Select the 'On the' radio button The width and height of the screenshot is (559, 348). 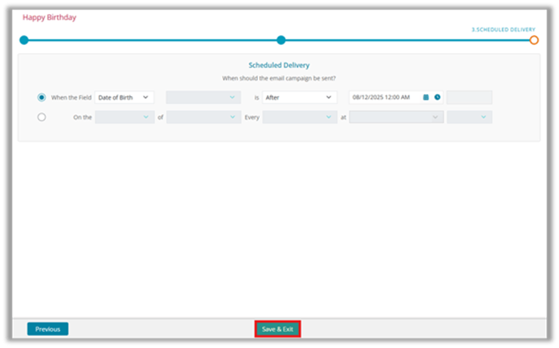(42, 117)
